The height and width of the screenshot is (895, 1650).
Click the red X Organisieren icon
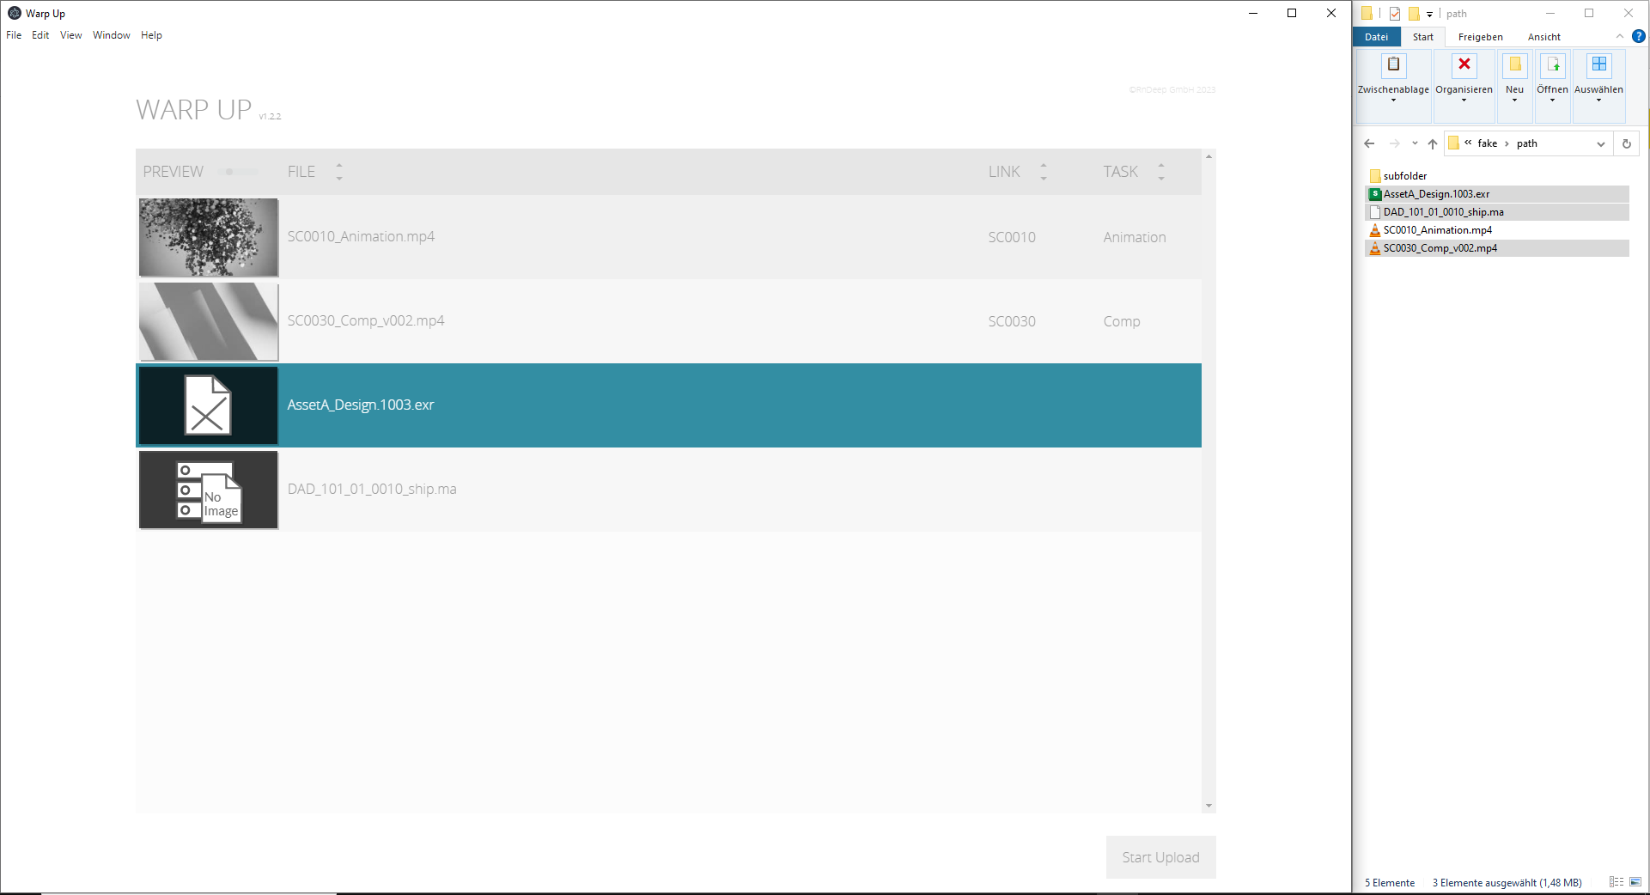click(x=1464, y=65)
